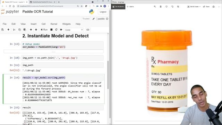Click the drug1.jpg pill bottle image

tap(167, 71)
